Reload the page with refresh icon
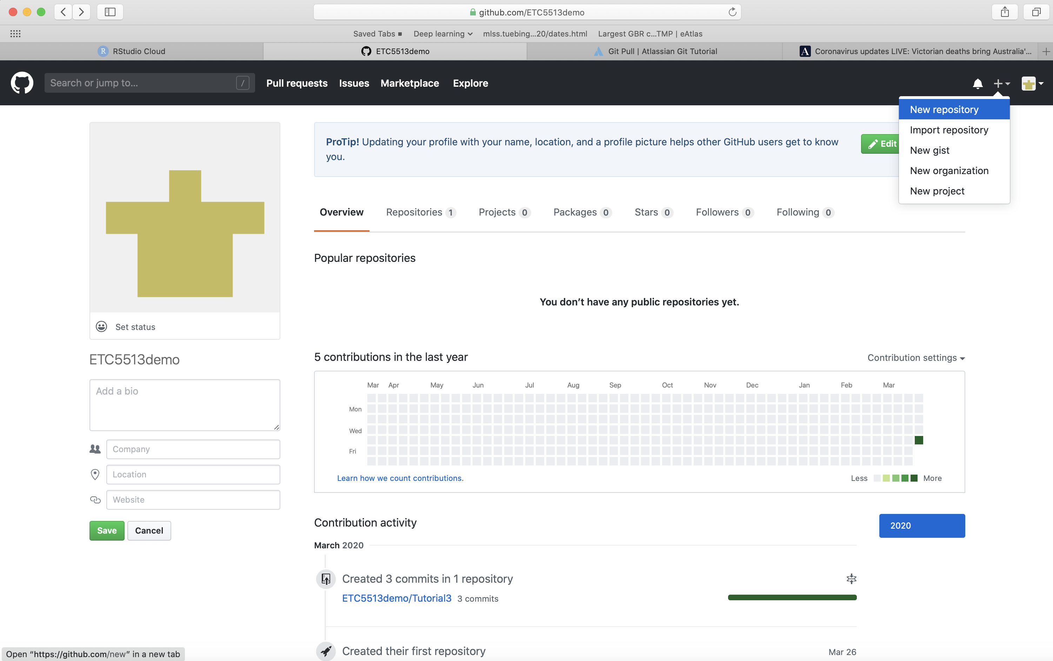Screen dimensions: 1053x661 [x=732, y=12]
